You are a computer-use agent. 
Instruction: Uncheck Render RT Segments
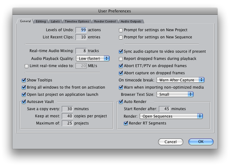coord(126,123)
